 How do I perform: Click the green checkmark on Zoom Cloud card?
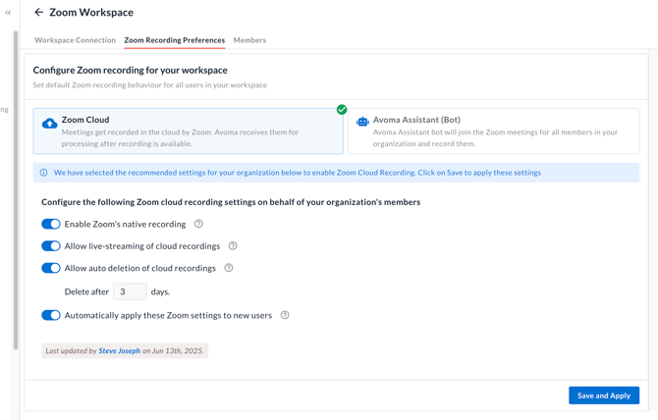tap(342, 109)
